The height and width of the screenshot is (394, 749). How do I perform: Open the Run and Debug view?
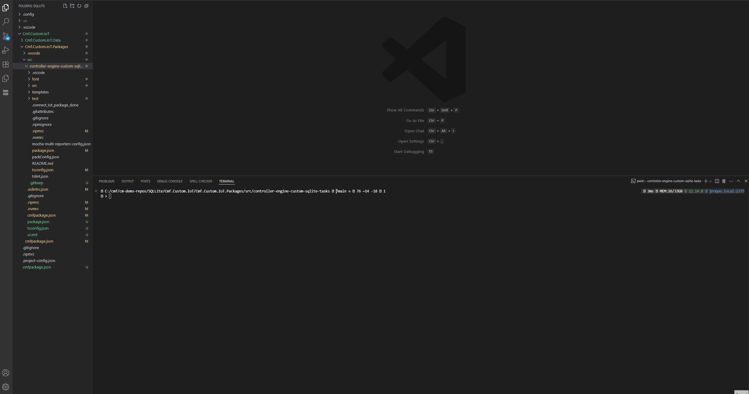pos(6,50)
